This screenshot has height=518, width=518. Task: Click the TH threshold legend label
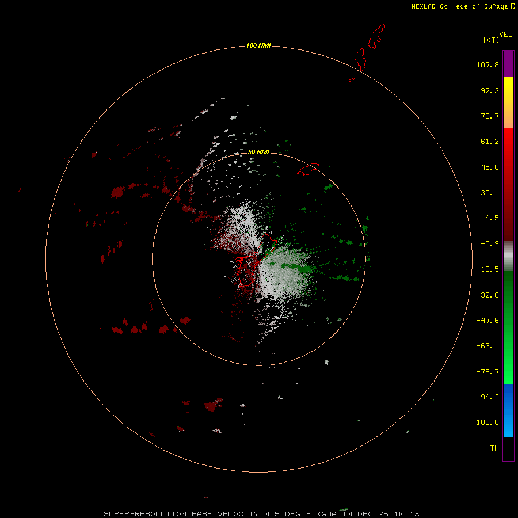tap(494, 448)
